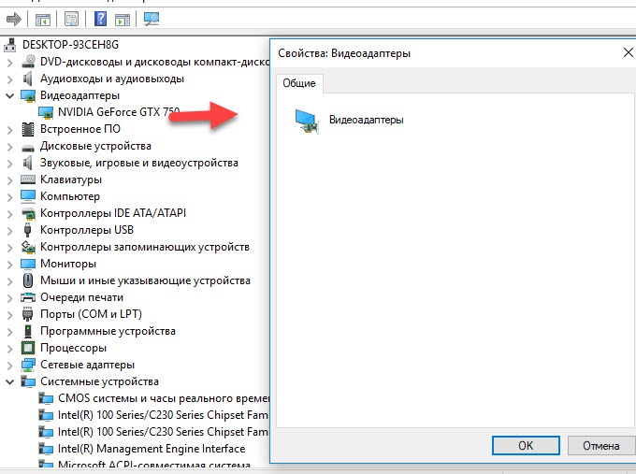Toggle the console tree toolbar icon
This screenshot has height=474, width=636.
pyautogui.click(x=43, y=19)
